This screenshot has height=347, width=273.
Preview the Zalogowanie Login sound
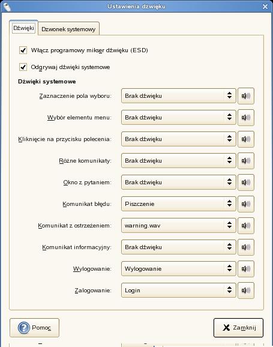click(246, 291)
